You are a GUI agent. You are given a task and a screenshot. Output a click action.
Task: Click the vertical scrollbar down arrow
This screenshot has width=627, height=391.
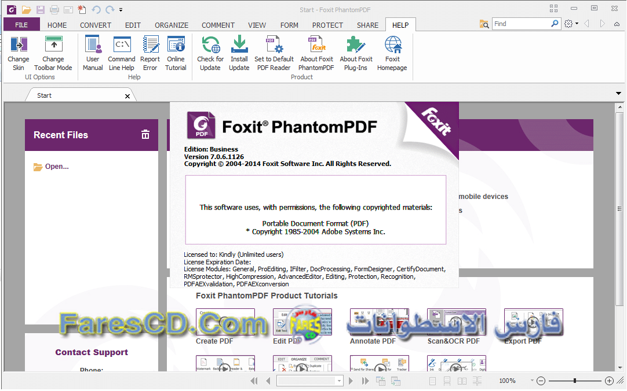click(x=620, y=367)
